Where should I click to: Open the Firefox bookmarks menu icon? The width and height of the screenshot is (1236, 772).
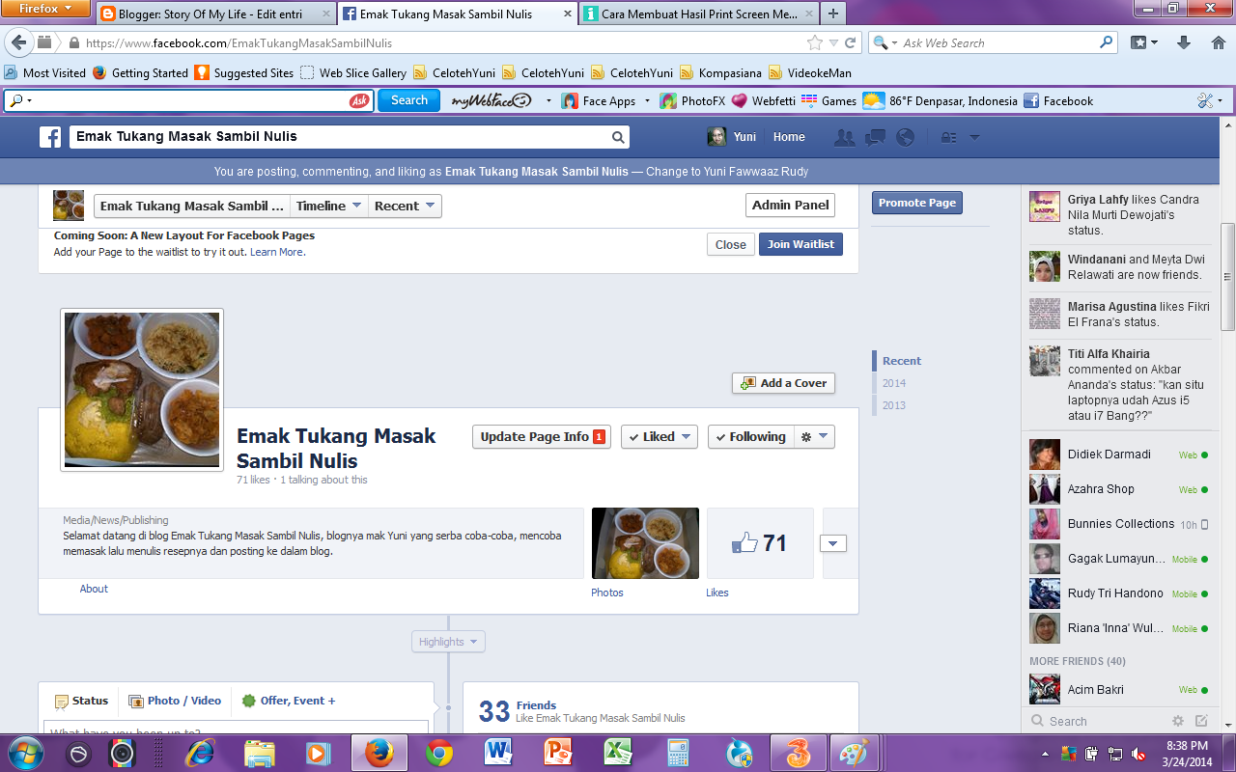pyautogui.click(x=1144, y=42)
